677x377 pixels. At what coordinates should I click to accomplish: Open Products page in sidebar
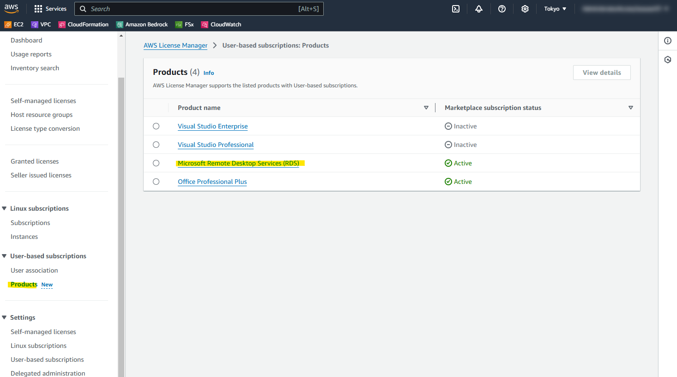(x=24, y=284)
